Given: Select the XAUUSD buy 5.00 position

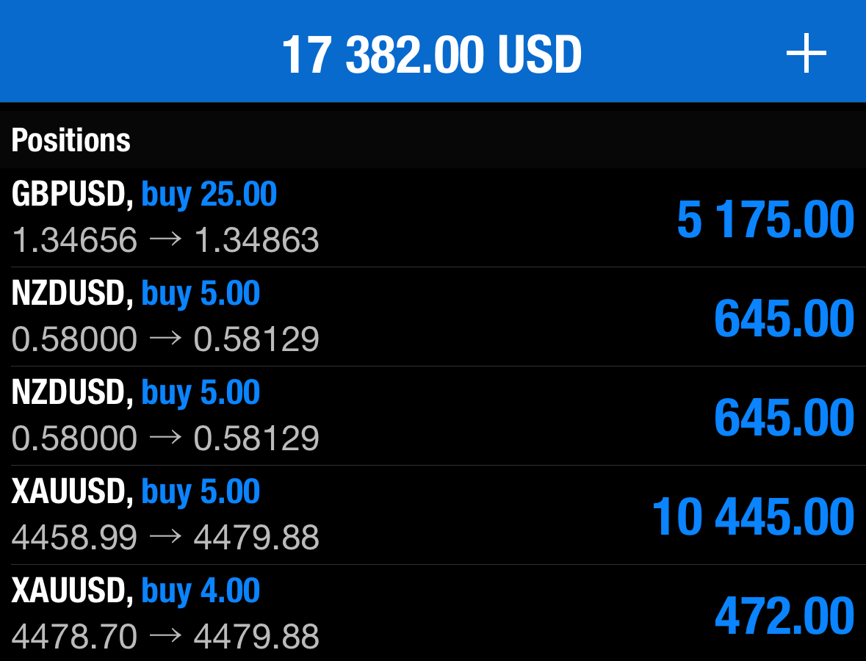Looking at the screenshot, I should (x=433, y=515).
